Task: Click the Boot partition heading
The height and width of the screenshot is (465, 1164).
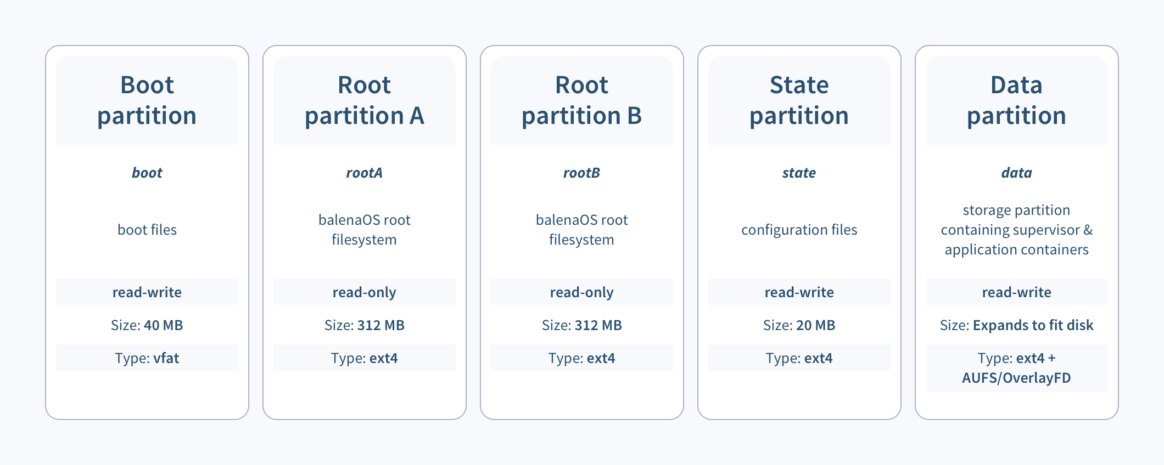Action: 147,100
